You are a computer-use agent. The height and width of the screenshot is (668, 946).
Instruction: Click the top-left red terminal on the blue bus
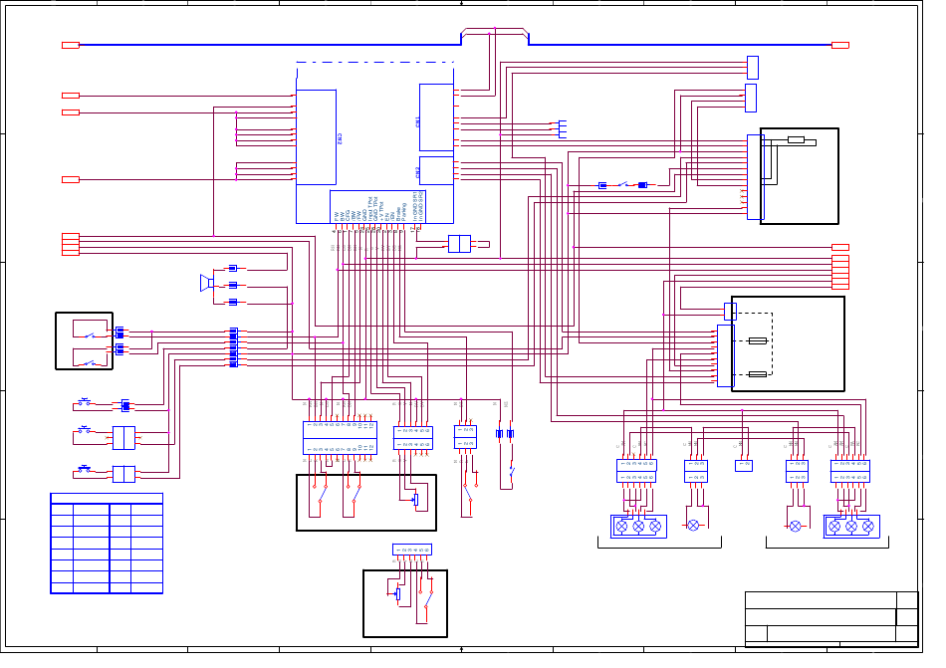coord(71,45)
